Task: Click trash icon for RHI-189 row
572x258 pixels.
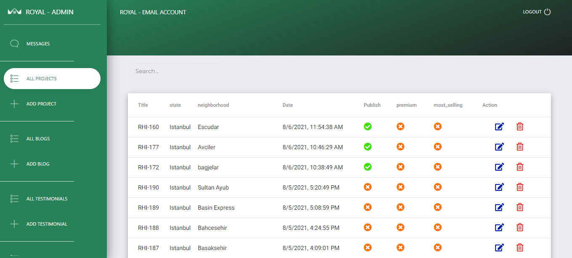Action: (520, 207)
